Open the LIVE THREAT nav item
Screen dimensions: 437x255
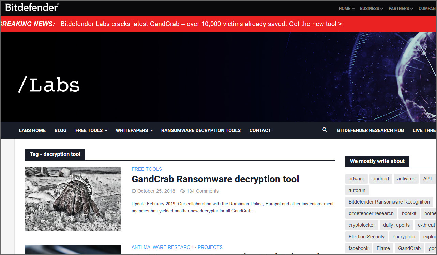tap(424, 130)
